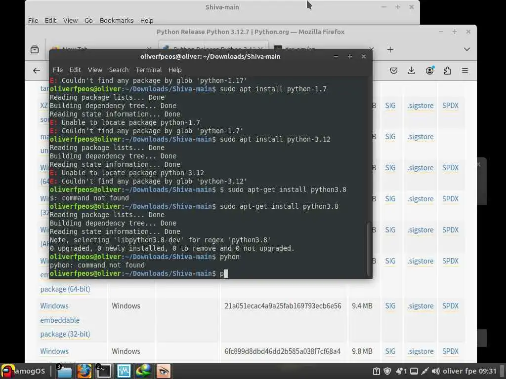The height and width of the screenshot is (379, 506).
Task: Open the terminal Help menu
Action: (175, 70)
